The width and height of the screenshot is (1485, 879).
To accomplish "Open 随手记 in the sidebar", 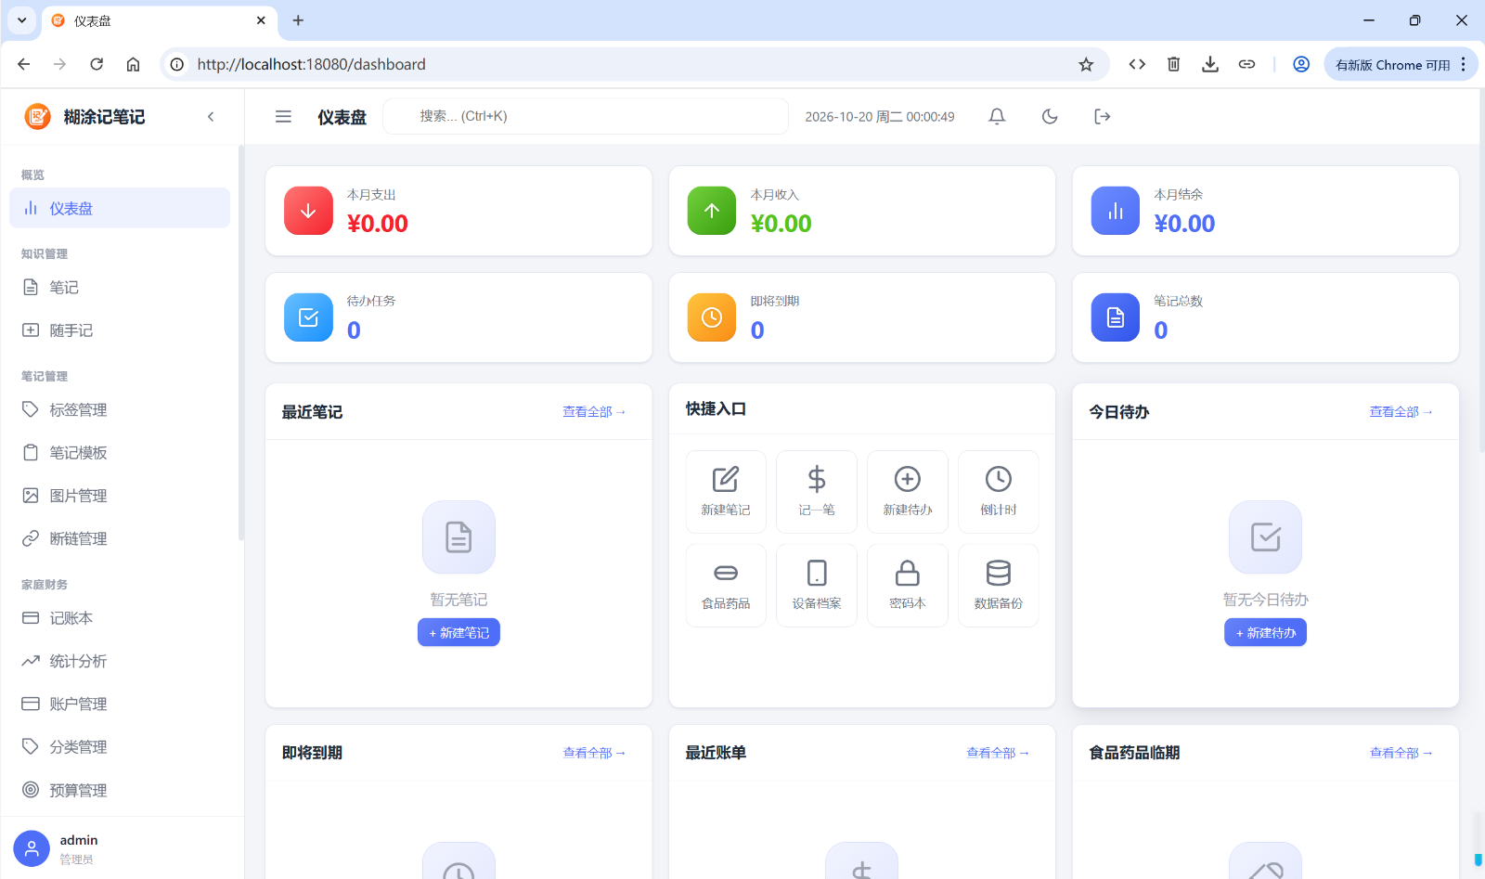I will tap(120, 330).
